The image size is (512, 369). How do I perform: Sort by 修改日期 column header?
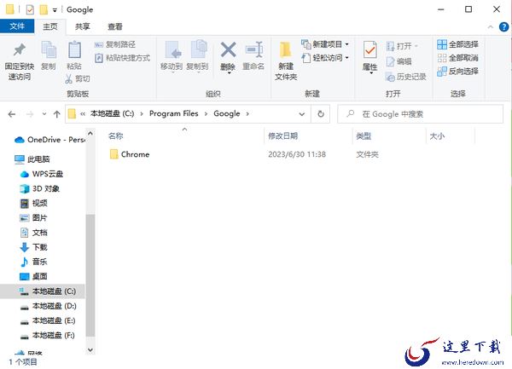282,136
